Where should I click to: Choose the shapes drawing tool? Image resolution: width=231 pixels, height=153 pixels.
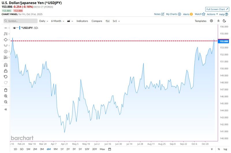(5, 40)
